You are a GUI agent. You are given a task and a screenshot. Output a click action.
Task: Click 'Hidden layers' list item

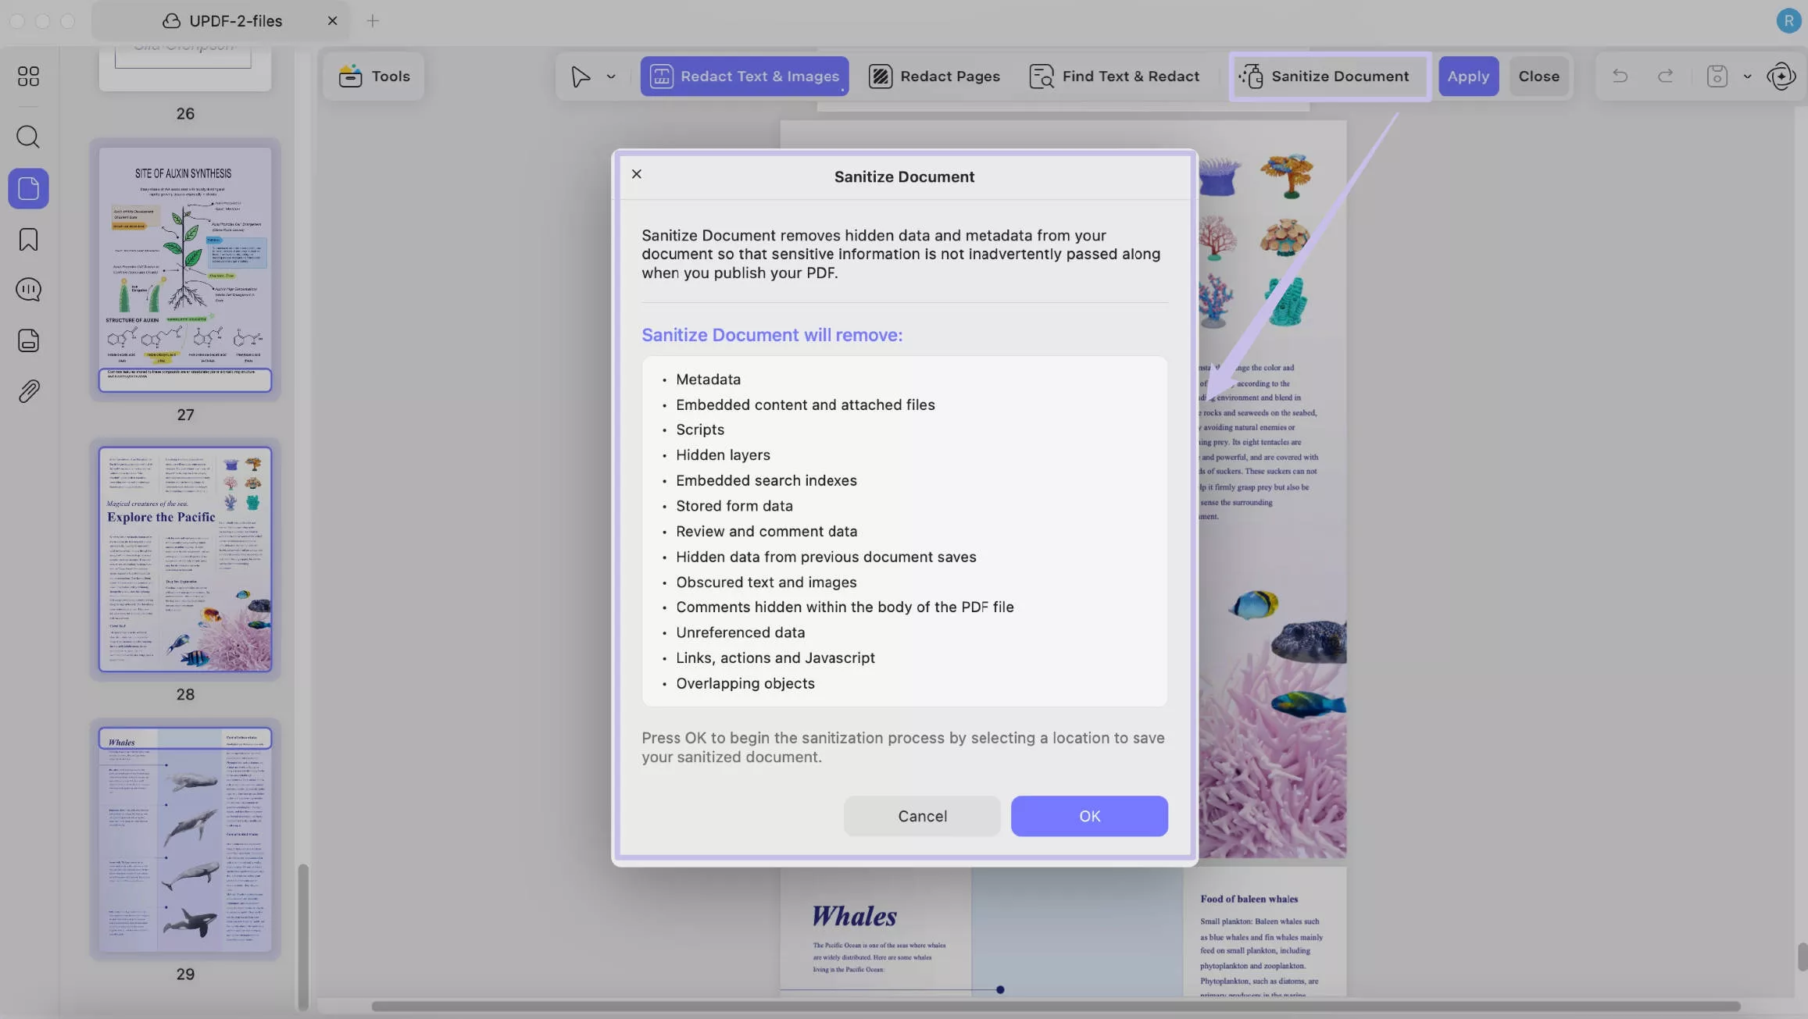click(x=723, y=455)
